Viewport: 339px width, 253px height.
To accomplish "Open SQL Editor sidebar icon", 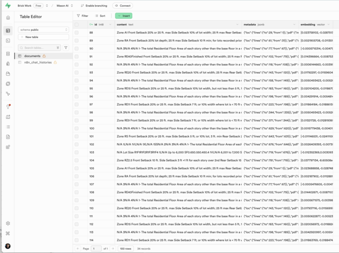I will pyautogui.click(x=8, y=41).
